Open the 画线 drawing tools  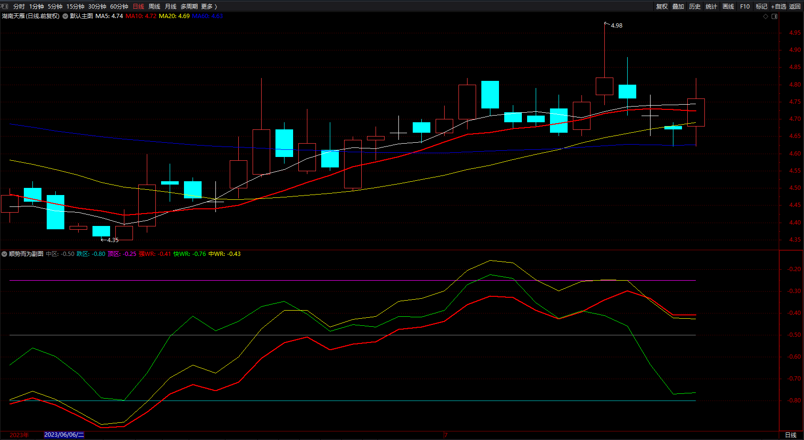click(x=728, y=6)
